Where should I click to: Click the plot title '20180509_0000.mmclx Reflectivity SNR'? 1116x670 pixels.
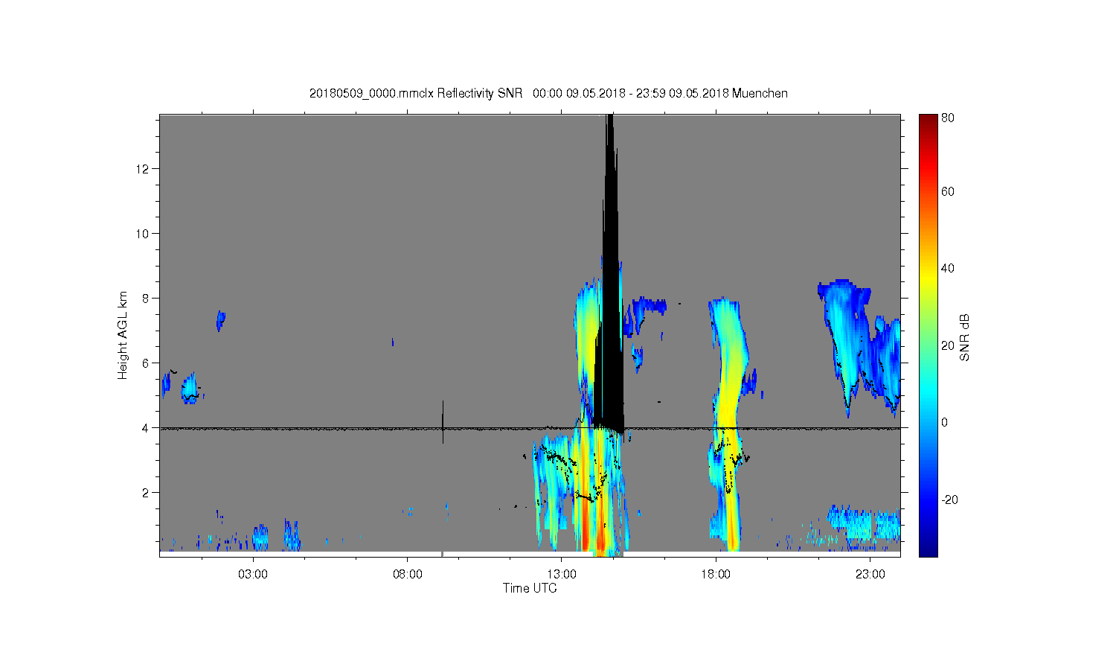click(x=417, y=93)
